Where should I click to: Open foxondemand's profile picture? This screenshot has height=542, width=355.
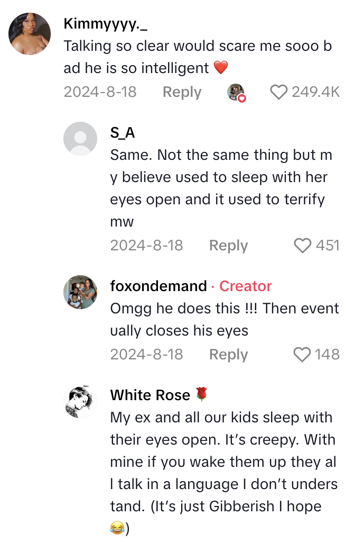(x=80, y=292)
